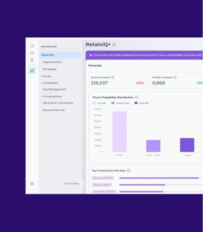This screenshot has width=203, height=232.
Task: Click the red change badge on Active Customers
Action: (x=140, y=83)
